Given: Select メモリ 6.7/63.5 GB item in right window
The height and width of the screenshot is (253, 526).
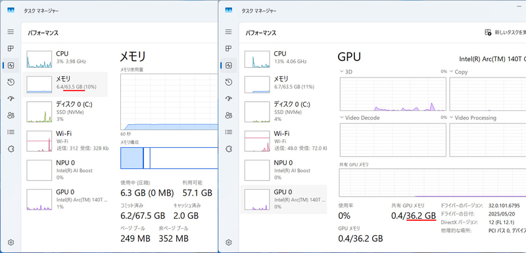Looking at the screenshot, I should click(283, 85).
